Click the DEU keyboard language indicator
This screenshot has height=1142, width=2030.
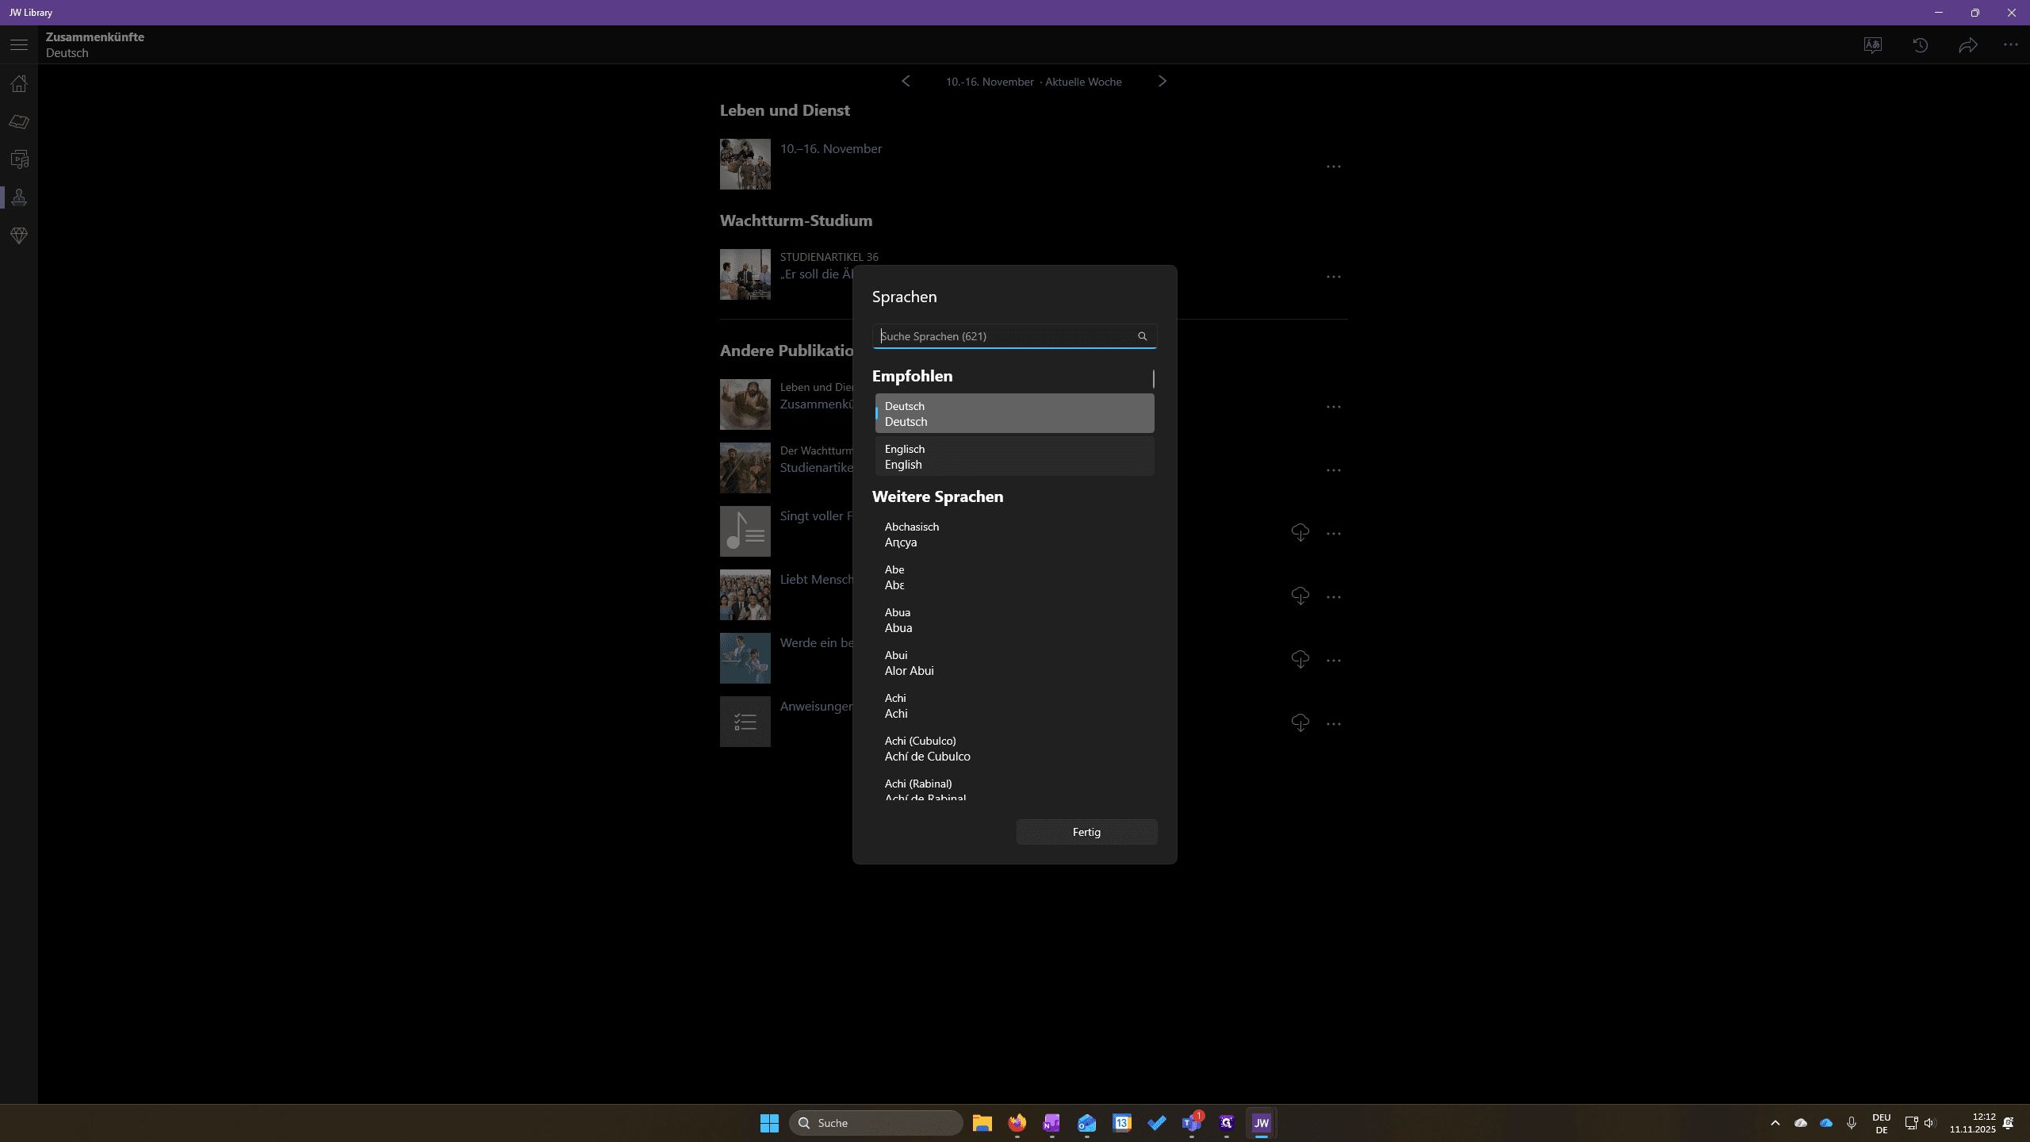coord(1882,1123)
